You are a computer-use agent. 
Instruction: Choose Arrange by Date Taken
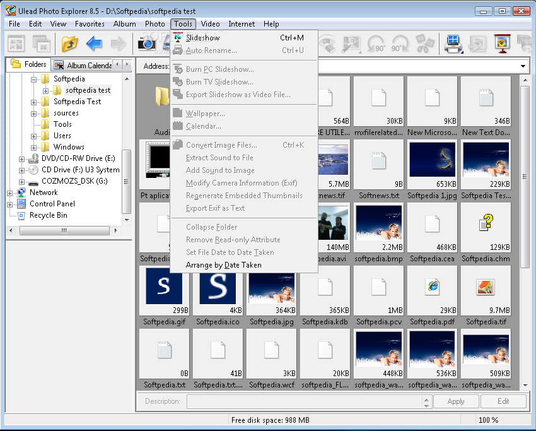pyautogui.click(x=245, y=265)
